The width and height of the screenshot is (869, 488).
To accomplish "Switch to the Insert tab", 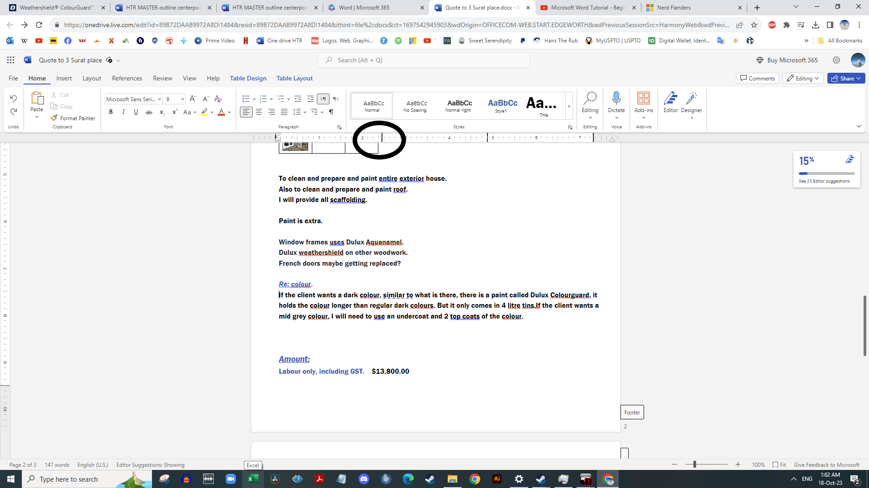I will pyautogui.click(x=64, y=78).
